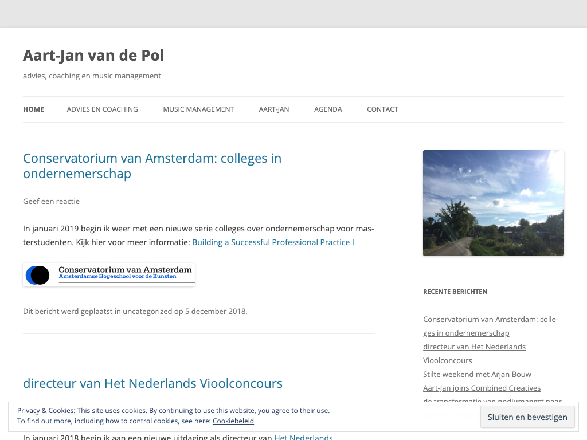Screen dimensions: 587x440
Task: Click the Geef een reactie link
Action: (51, 201)
